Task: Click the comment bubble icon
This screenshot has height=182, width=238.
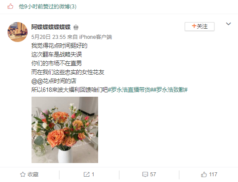Action: [x=145, y=174]
